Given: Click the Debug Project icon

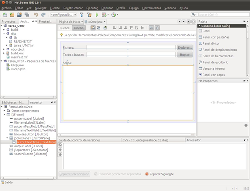Looking at the screenshot, I should (x=104, y=15).
